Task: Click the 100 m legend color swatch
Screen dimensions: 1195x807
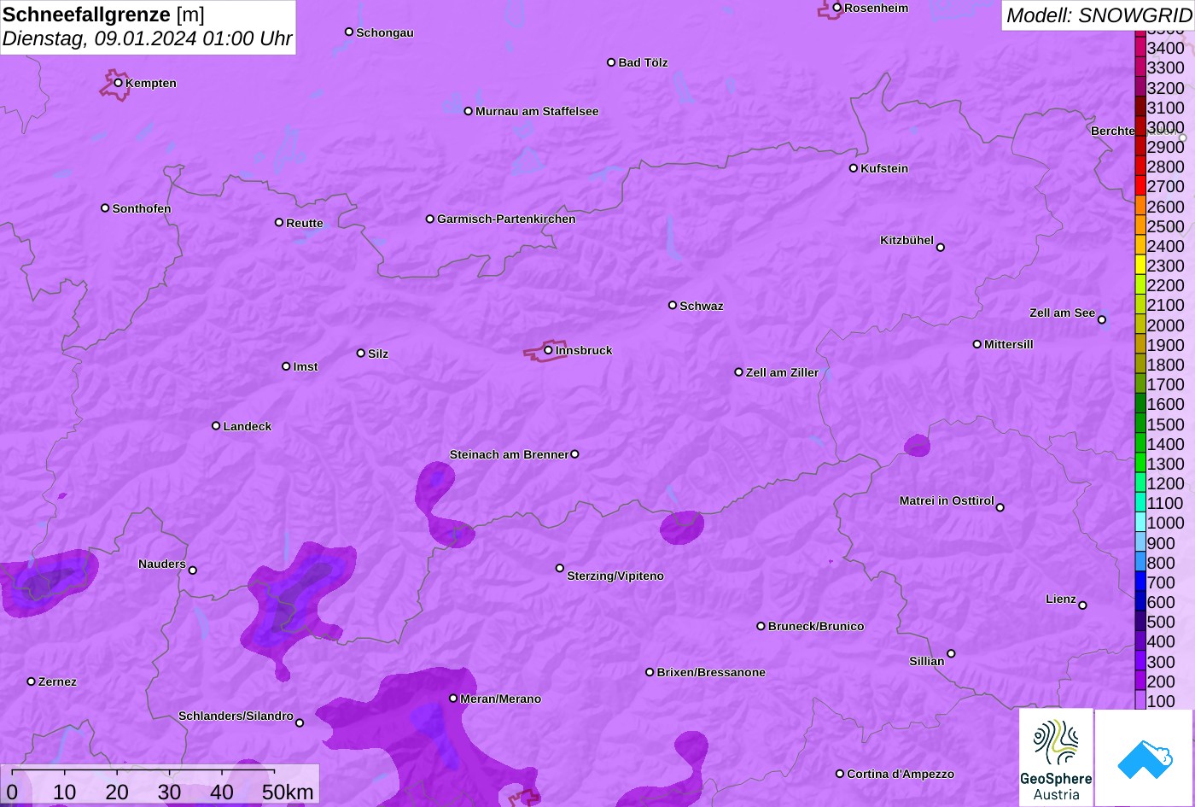Action: pos(1140,700)
